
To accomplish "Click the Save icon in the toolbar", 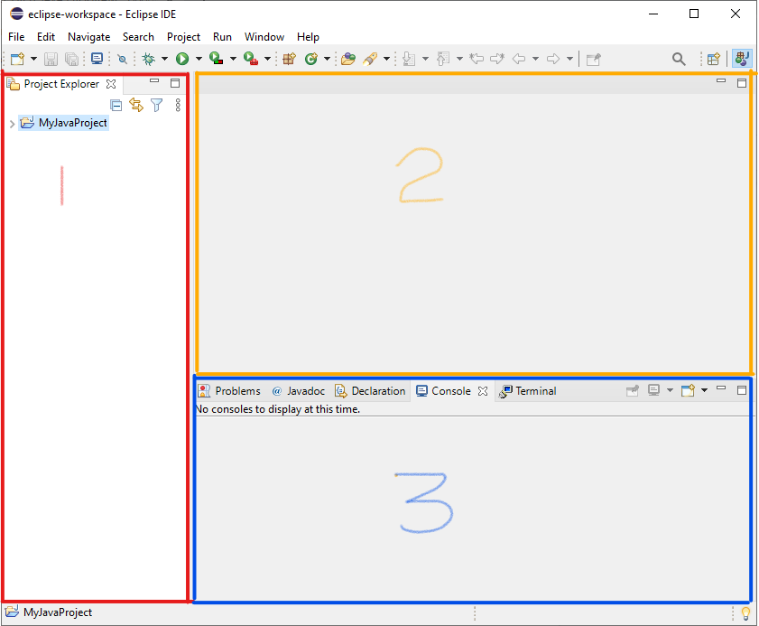I will tap(50, 58).
